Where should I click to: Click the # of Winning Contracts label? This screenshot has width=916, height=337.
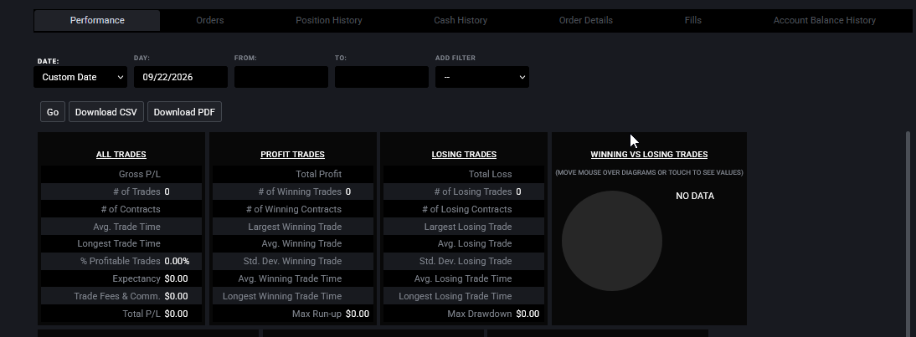294,209
